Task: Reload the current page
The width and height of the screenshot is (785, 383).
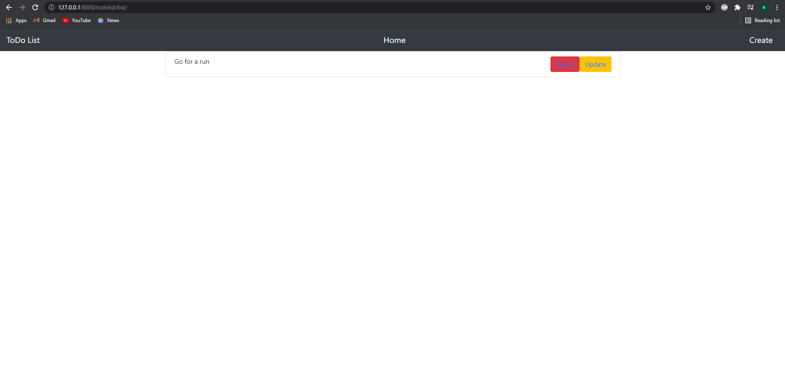Action: click(x=35, y=7)
